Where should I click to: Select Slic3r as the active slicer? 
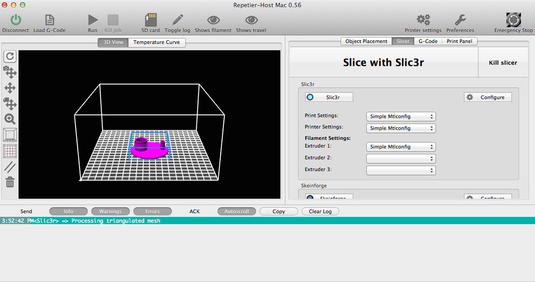(329, 97)
